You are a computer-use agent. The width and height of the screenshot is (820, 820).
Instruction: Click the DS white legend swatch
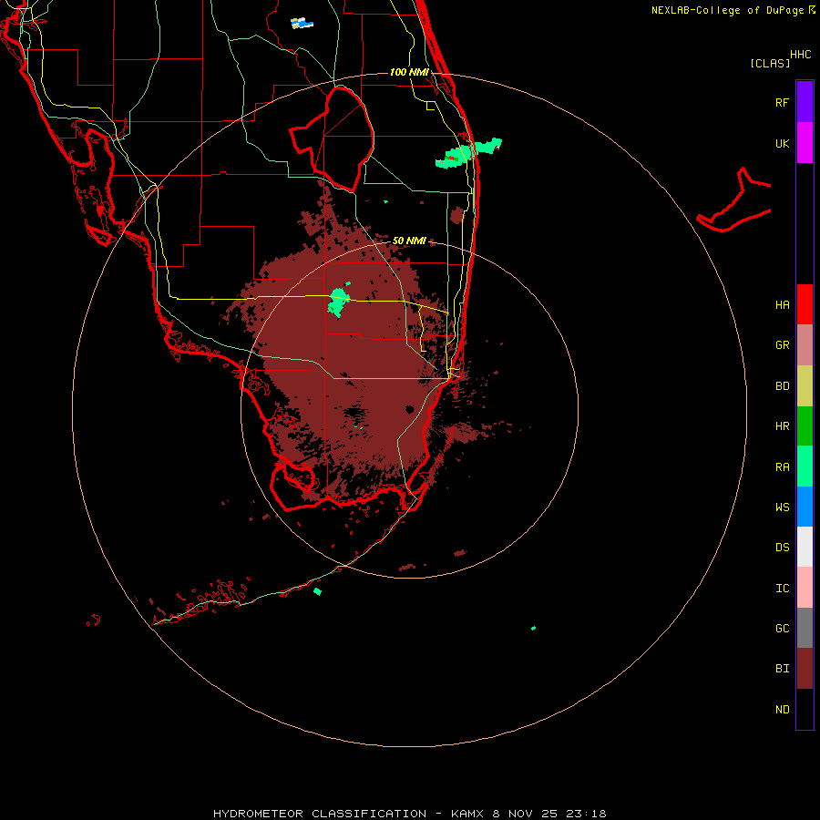click(805, 547)
